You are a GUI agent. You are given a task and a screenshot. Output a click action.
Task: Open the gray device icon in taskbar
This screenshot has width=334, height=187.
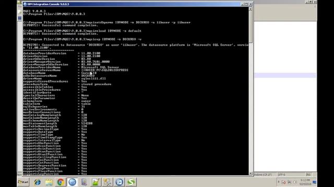tap(84, 182)
